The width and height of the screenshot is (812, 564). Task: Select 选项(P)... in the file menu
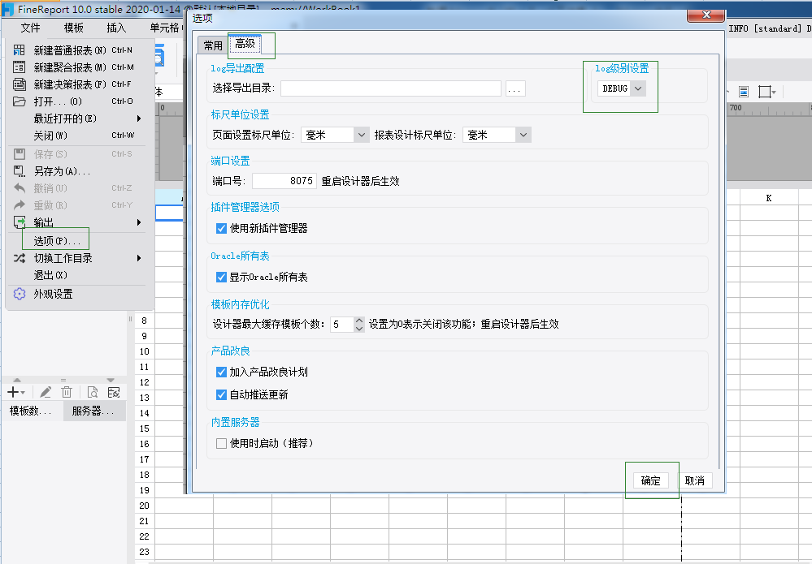pos(56,241)
